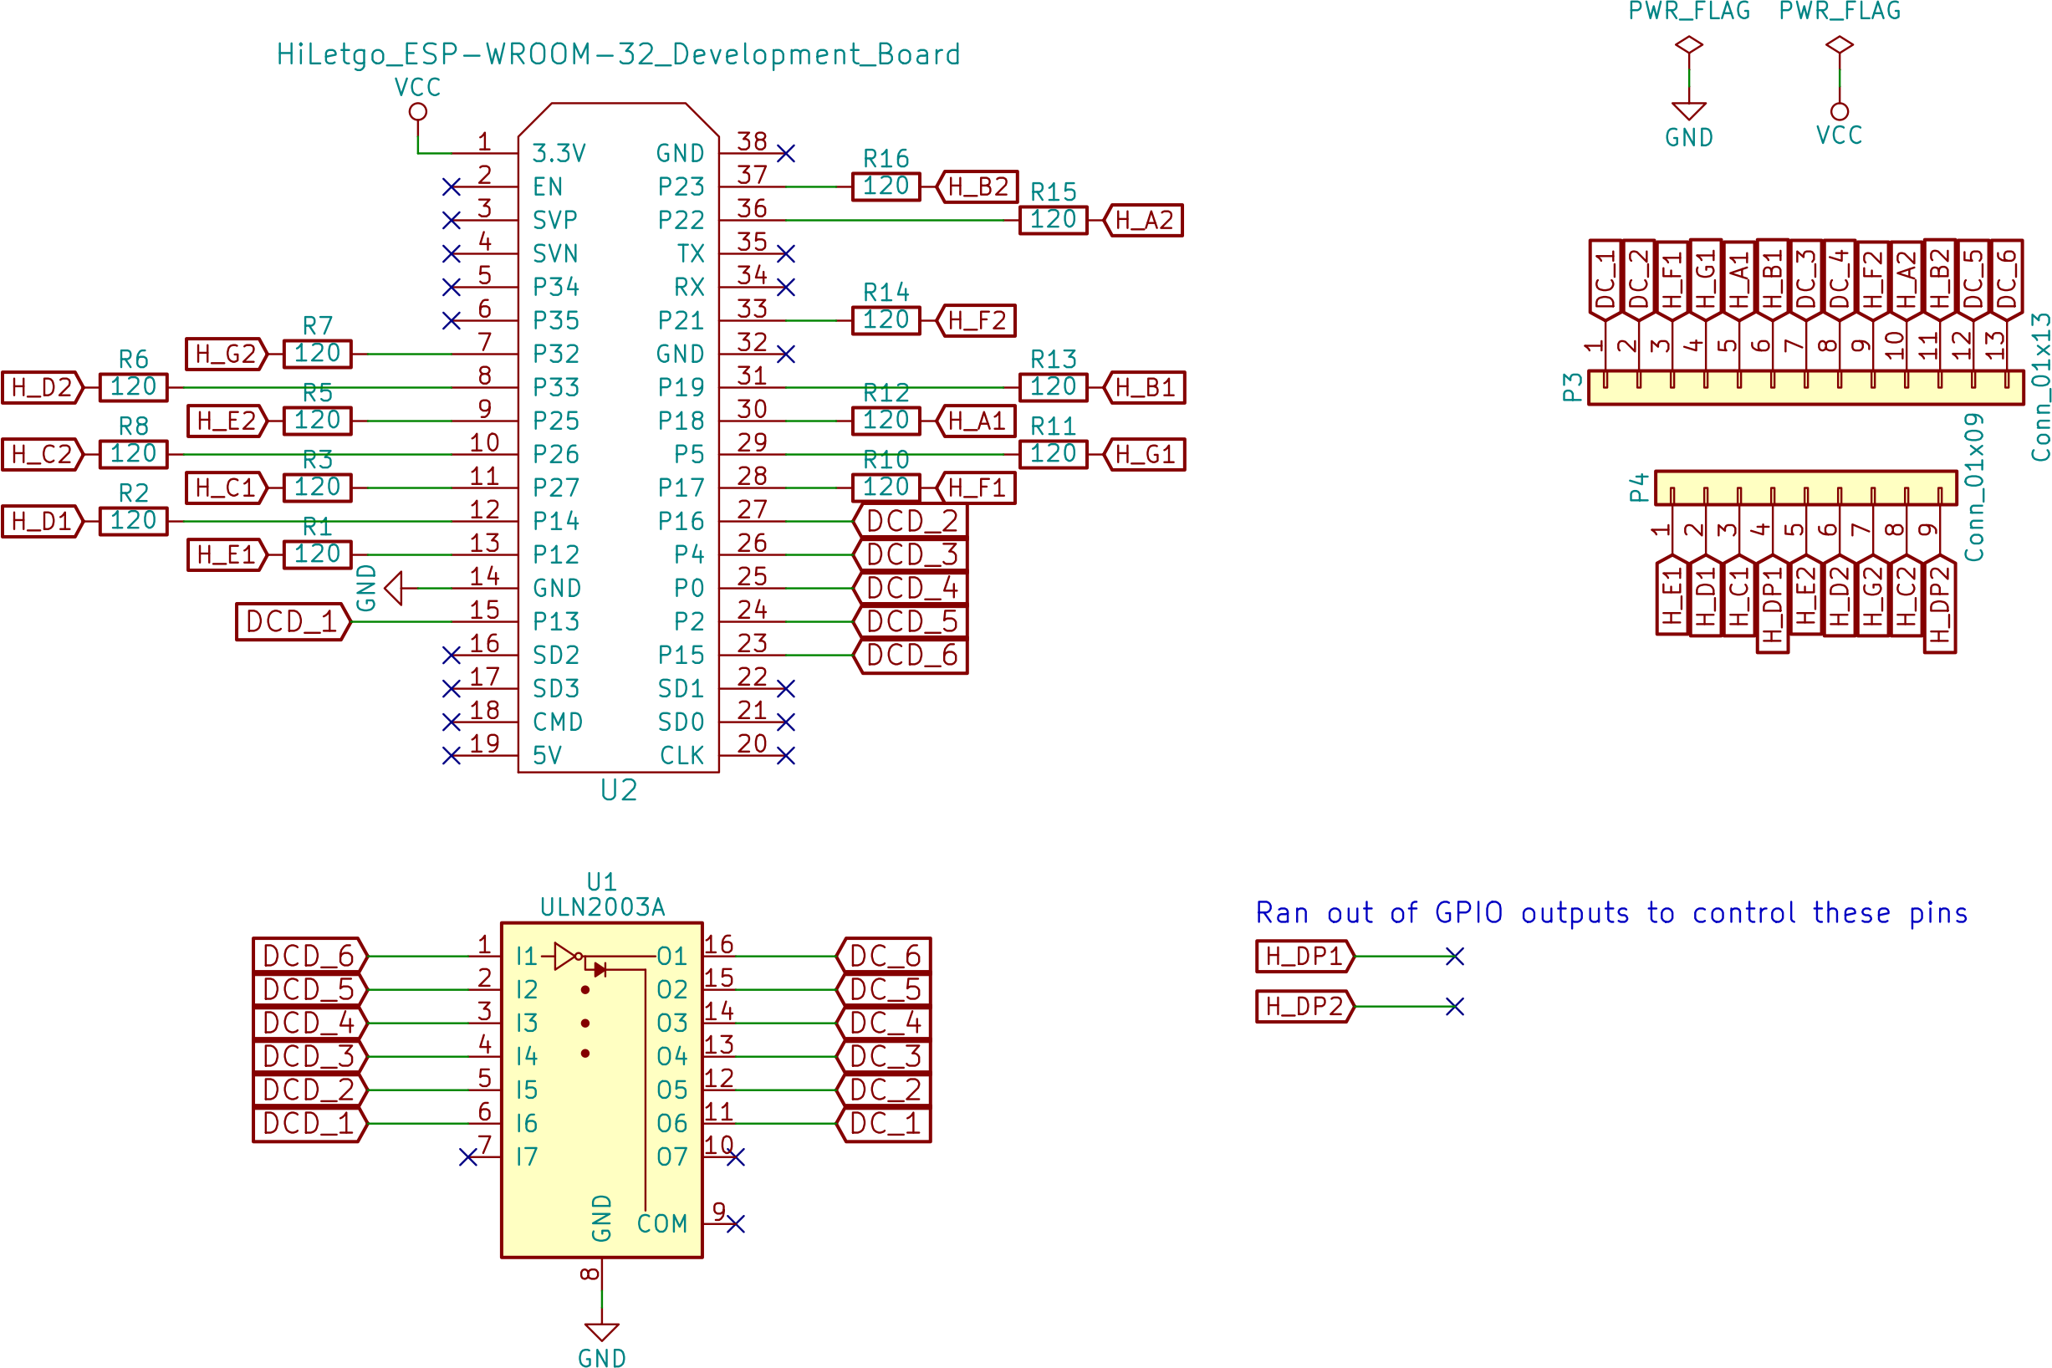Click the HiLetgo_ESP-WROOM-32 title text
2052x1368 pixels.
618,55
